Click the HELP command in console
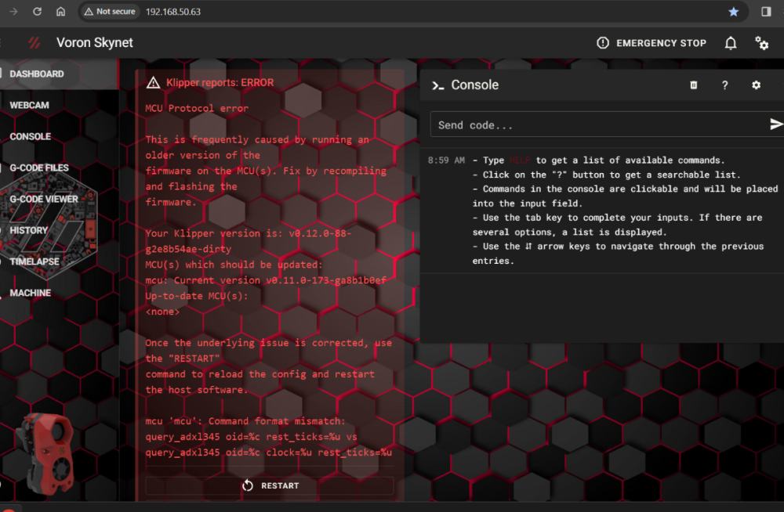Image resolution: width=784 pixels, height=512 pixels. (x=520, y=160)
